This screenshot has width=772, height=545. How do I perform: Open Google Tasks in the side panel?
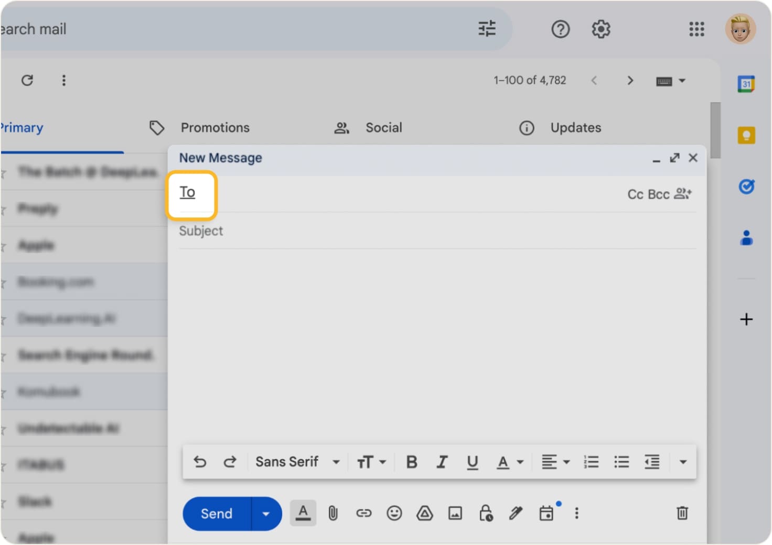[746, 187]
